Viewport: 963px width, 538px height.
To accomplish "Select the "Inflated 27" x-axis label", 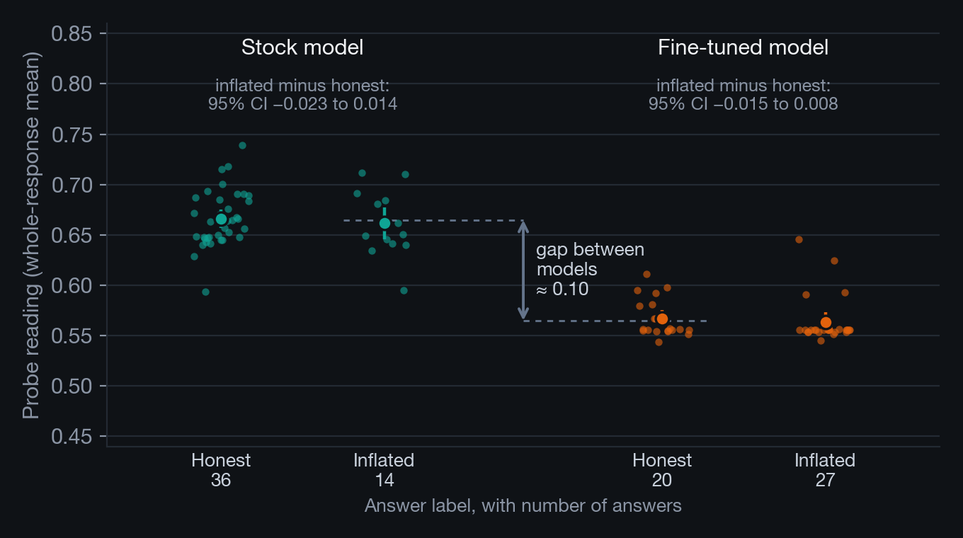I will pyautogui.click(x=825, y=470).
